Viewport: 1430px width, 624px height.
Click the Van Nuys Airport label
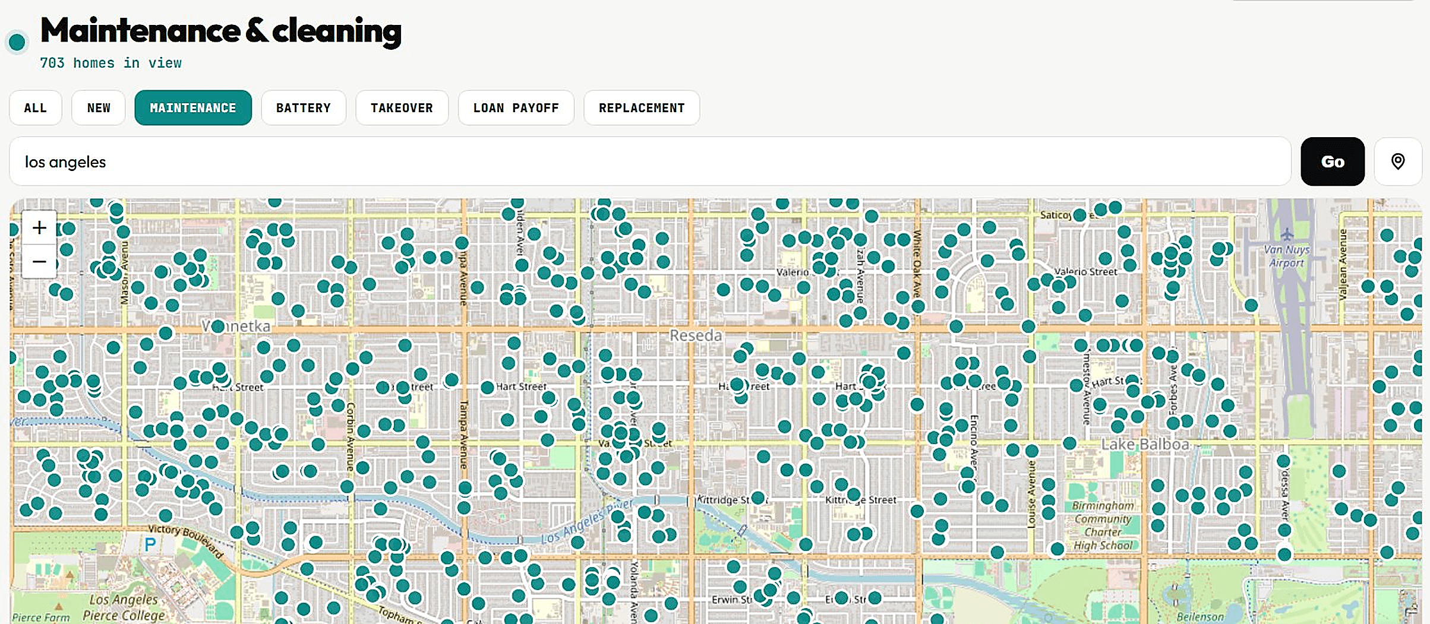coord(1287,256)
